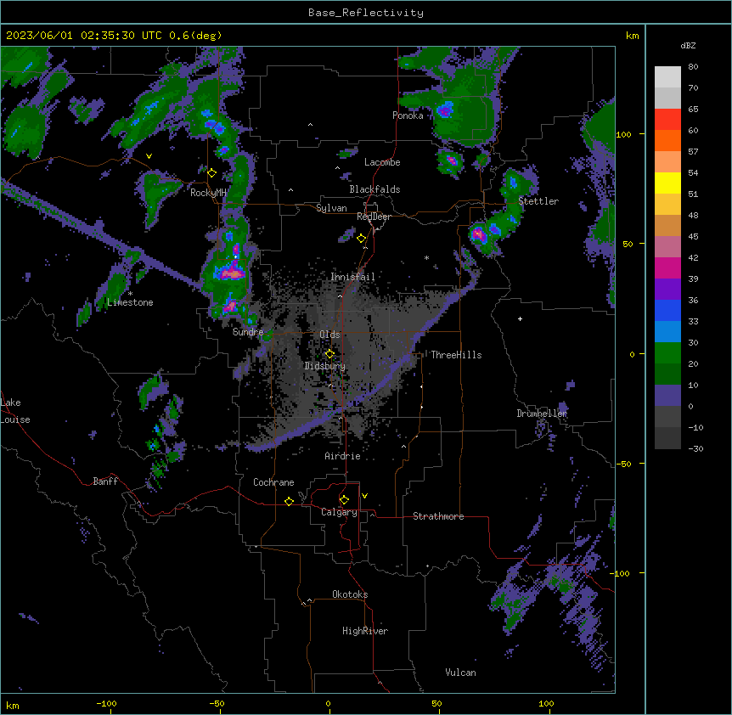Click the Olds city label
This screenshot has width=732, height=715.
[329, 335]
